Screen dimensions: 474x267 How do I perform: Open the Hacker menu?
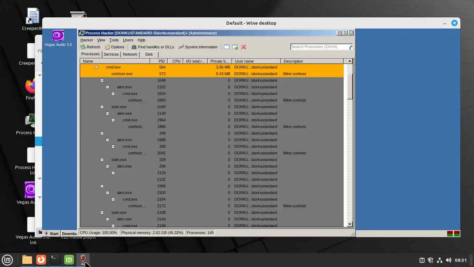click(86, 40)
